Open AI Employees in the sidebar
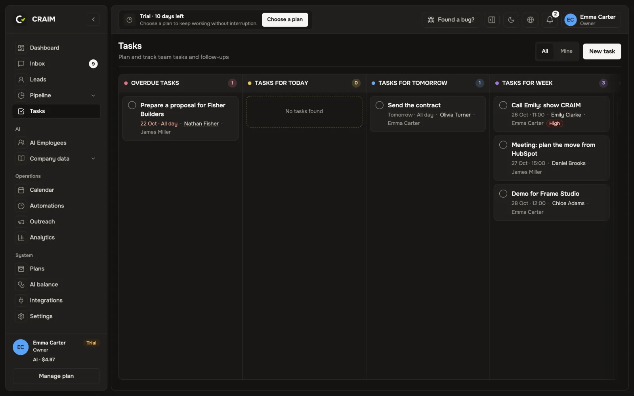Screen dimensions: 634x396 (x=56, y=143)
